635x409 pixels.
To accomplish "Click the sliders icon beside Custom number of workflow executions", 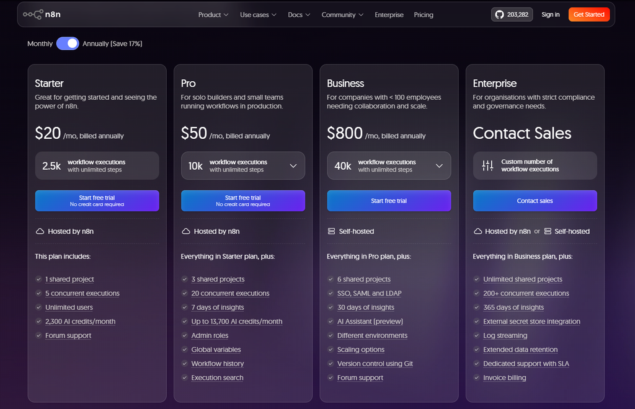I will [x=487, y=165].
